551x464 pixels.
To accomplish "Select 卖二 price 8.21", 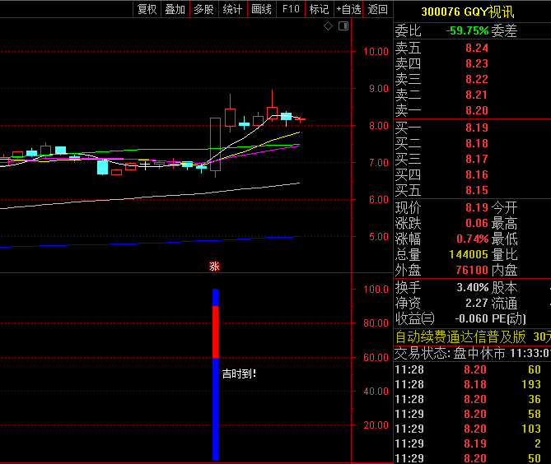I will (x=477, y=95).
